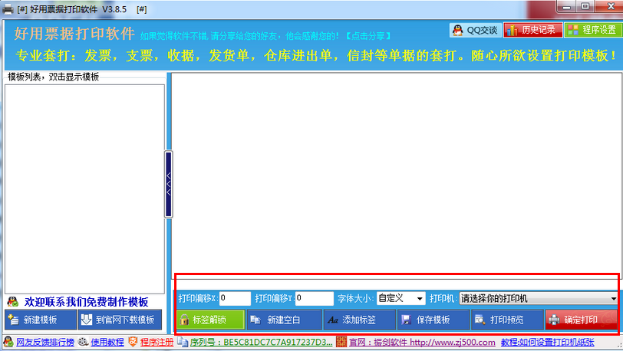Click the shield icon next to 程序注册
This screenshot has width=623, height=351.
pos(133,342)
